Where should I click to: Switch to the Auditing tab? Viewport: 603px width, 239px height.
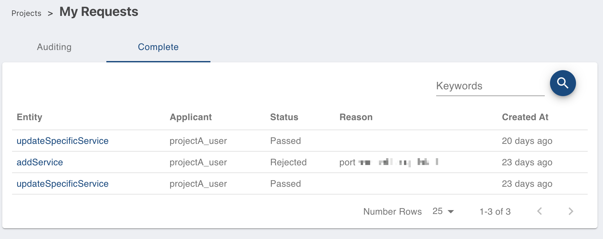click(54, 47)
